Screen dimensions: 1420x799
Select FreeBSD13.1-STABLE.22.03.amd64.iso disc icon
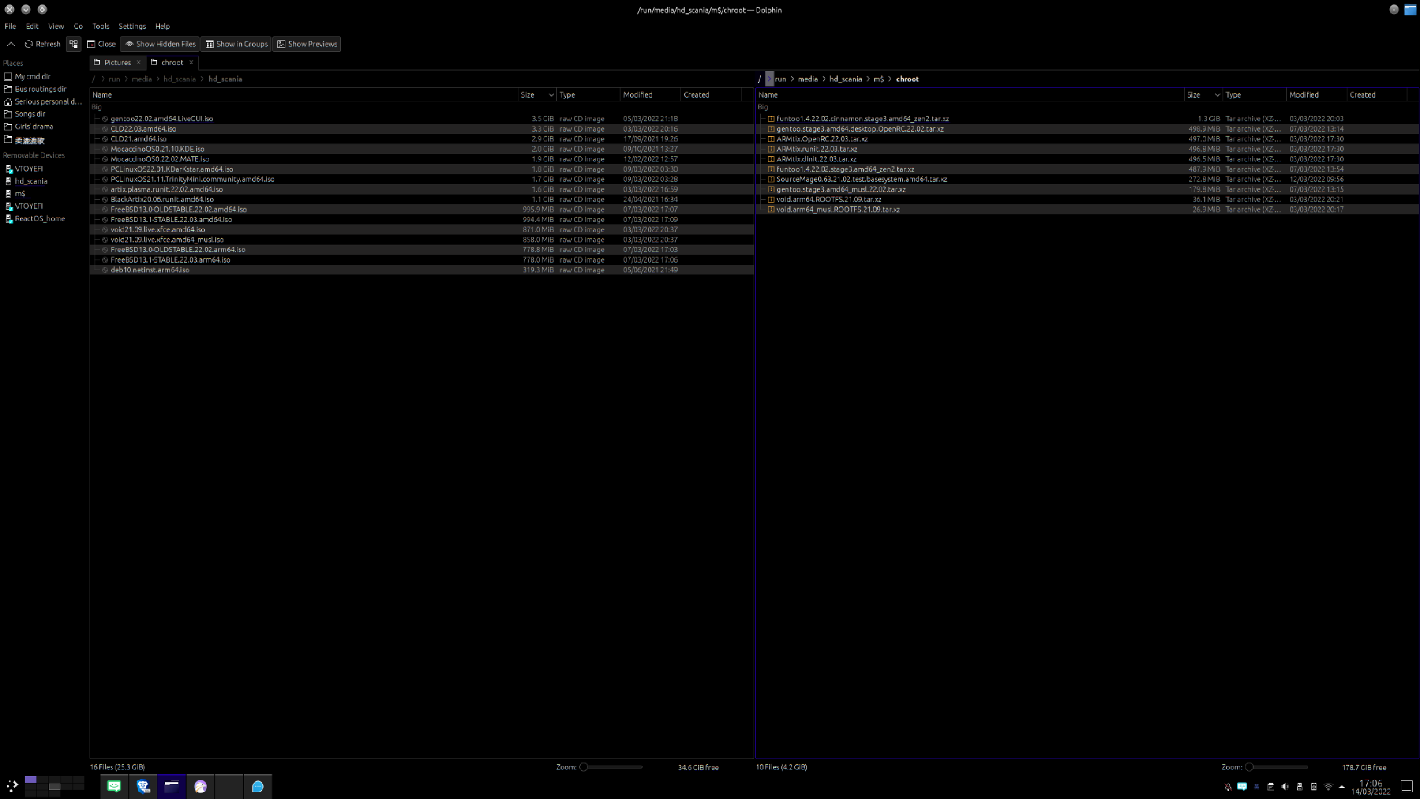point(105,220)
